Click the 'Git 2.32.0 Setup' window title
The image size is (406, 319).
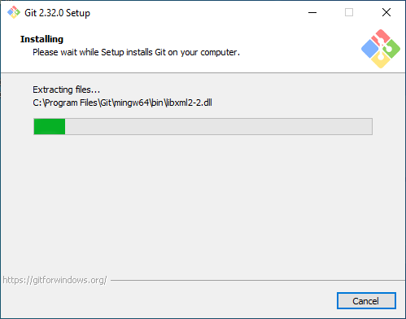(57, 13)
